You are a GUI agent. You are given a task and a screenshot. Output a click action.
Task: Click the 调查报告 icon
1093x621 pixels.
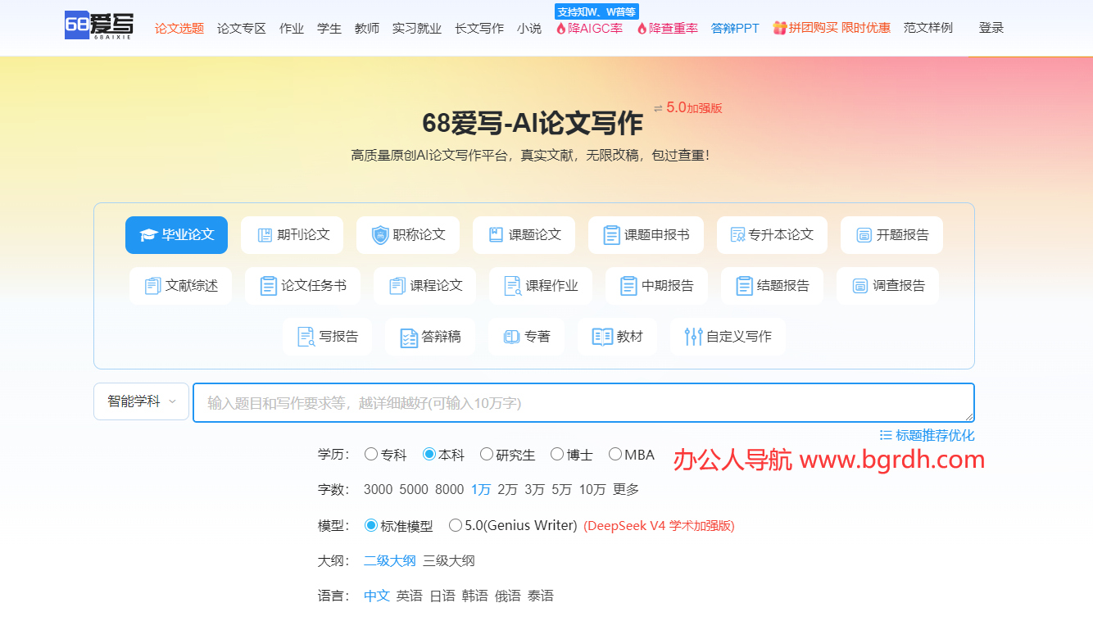[x=859, y=286]
